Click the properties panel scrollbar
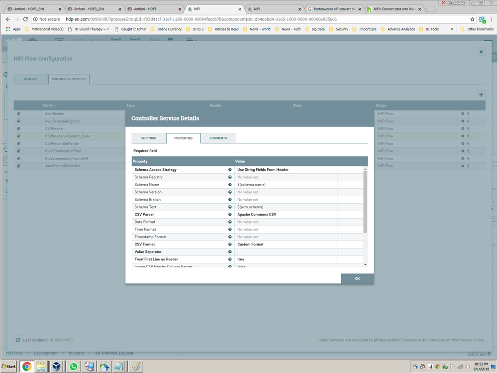The width and height of the screenshot is (497, 373). pyautogui.click(x=365, y=199)
